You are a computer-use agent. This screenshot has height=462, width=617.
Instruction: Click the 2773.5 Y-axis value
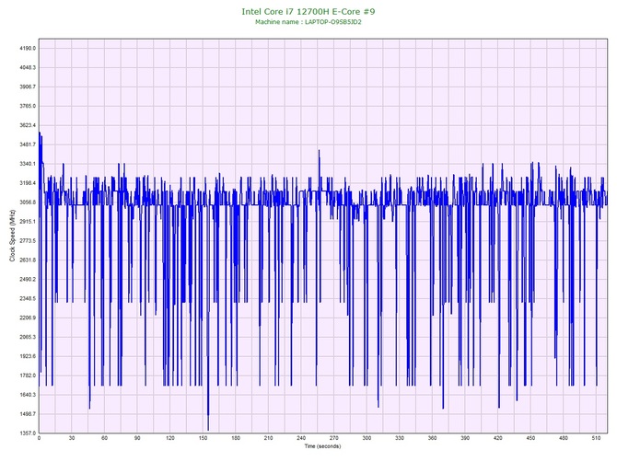coord(28,241)
